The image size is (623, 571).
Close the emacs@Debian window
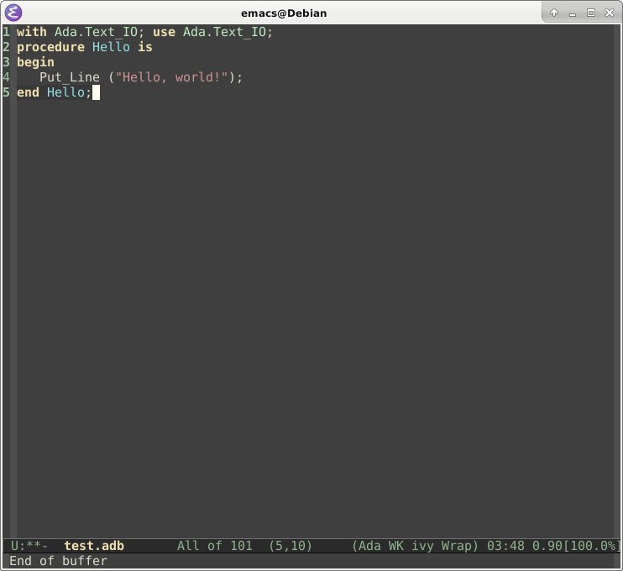610,13
